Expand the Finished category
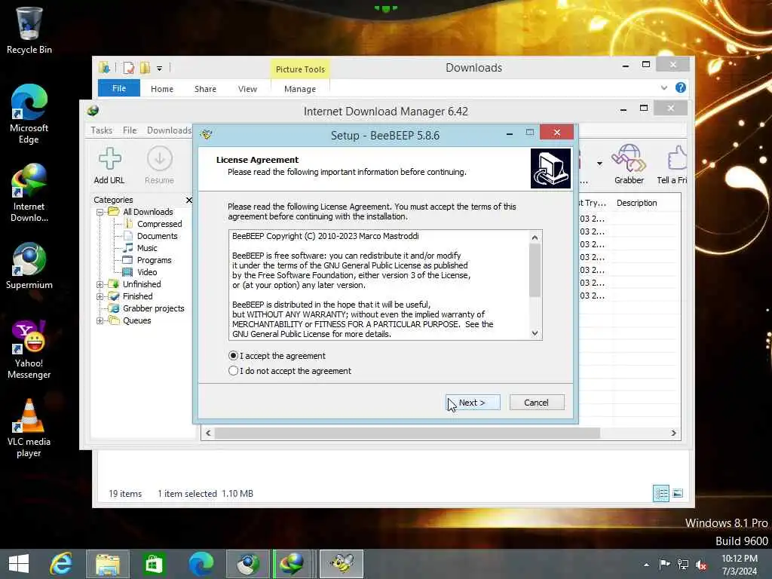 click(100, 296)
